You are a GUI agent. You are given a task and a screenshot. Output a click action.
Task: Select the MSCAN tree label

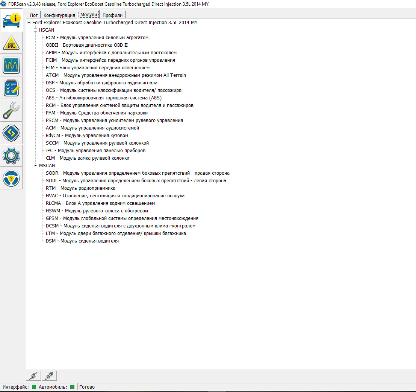coord(47,166)
